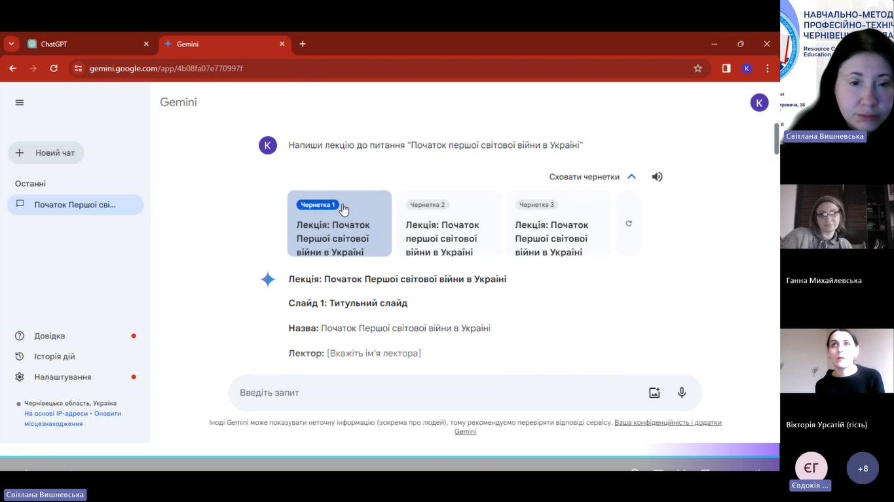Click the speaker icon to listen to response
Screen dimensions: 894x502
tap(657, 177)
